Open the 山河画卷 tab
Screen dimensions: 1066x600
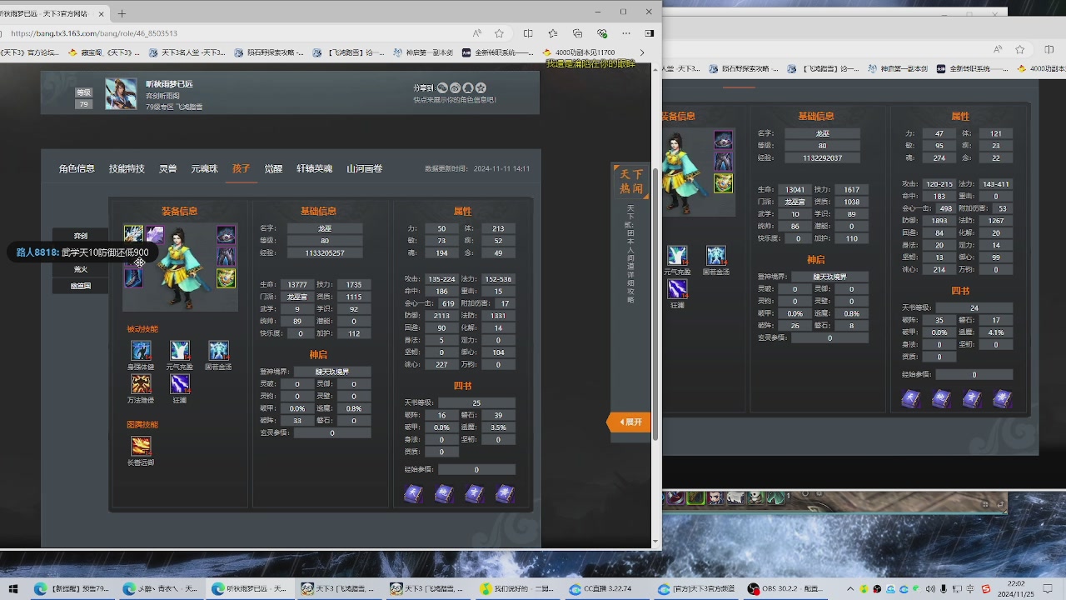point(365,168)
